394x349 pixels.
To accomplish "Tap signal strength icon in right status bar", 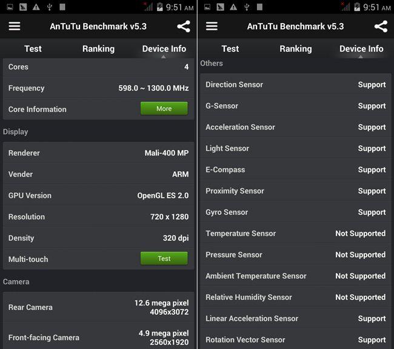I will tap(346, 7).
